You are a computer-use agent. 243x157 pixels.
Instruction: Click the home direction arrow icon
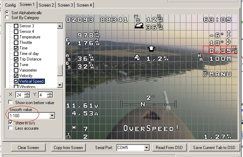pos(151,48)
